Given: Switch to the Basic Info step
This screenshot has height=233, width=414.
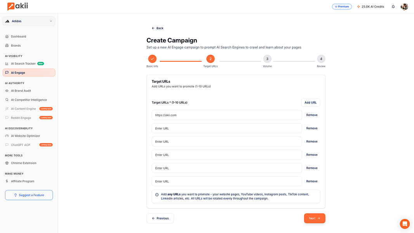Looking at the screenshot, I should [x=152, y=59].
